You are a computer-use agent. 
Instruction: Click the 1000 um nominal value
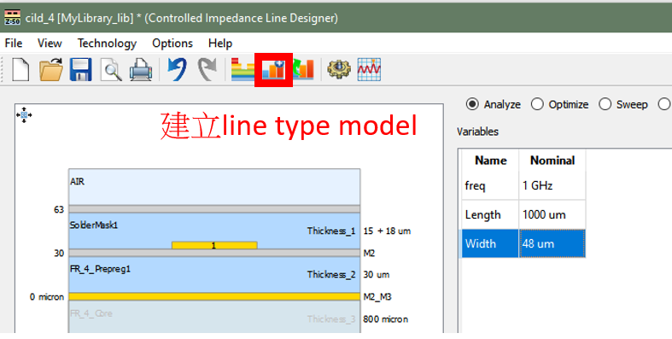pyautogui.click(x=552, y=214)
